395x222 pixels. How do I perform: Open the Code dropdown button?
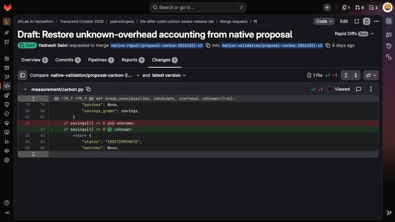(x=324, y=22)
